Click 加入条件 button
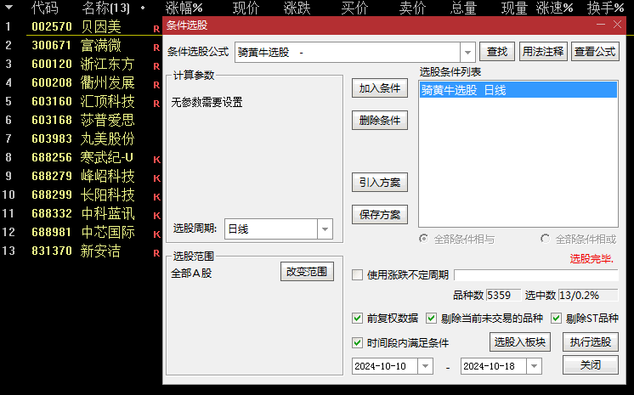This screenshot has width=634, height=395. 380,88
